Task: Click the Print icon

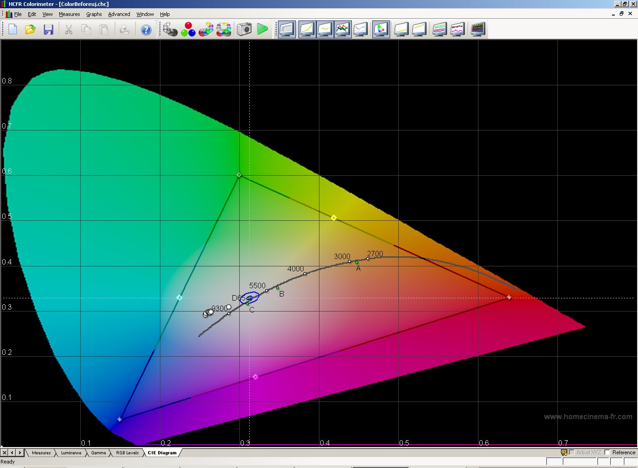Action: pos(124,30)
